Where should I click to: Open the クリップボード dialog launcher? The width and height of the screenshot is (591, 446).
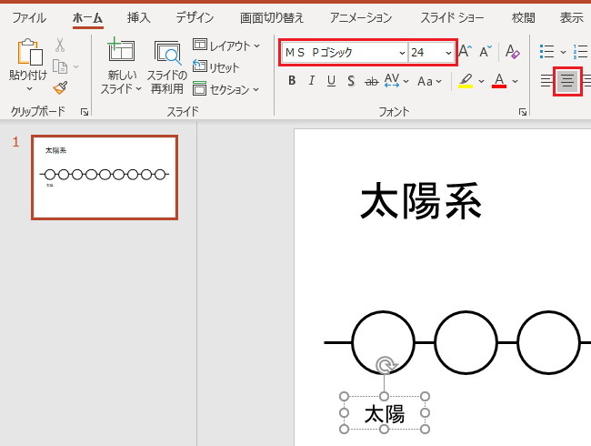pyautogui.click(x=85, y=112)
